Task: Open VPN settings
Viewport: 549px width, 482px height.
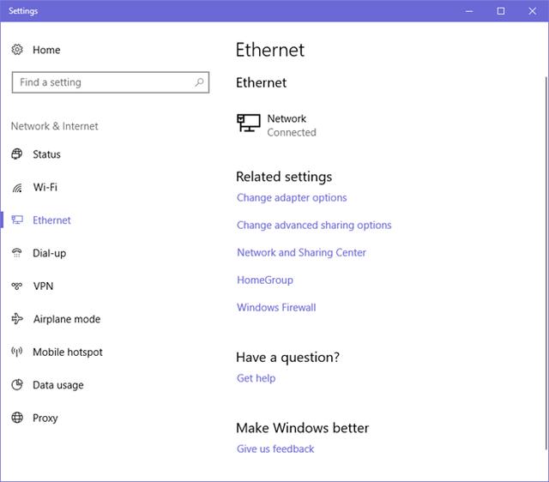Action: click(x=44, y=286)
